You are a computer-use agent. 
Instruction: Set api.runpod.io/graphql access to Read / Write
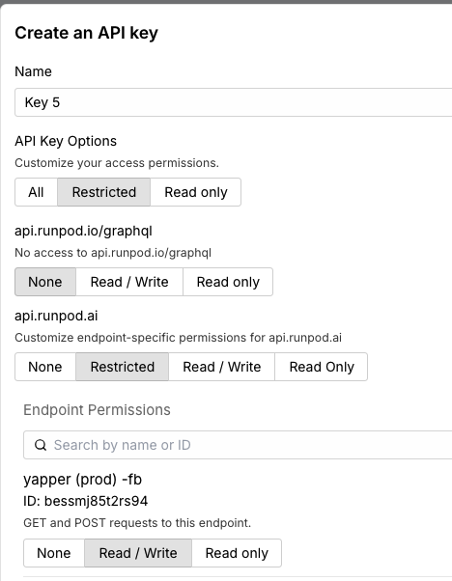tap(129, 282)
